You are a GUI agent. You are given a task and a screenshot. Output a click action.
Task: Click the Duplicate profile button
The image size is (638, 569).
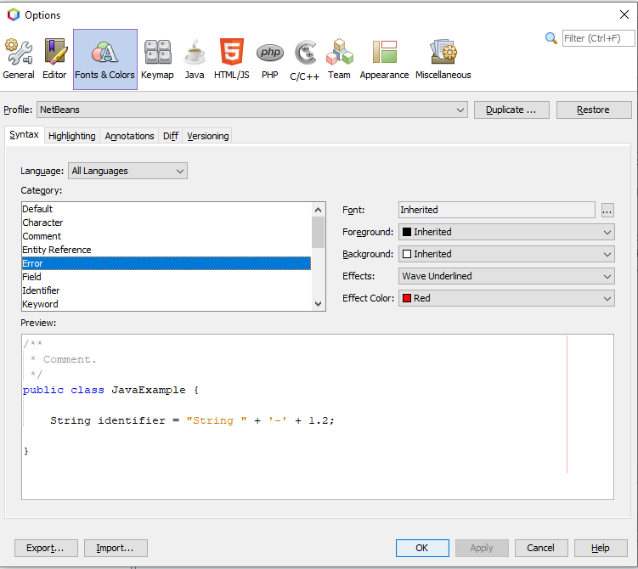pyautogui.click(x=511, y=110)
